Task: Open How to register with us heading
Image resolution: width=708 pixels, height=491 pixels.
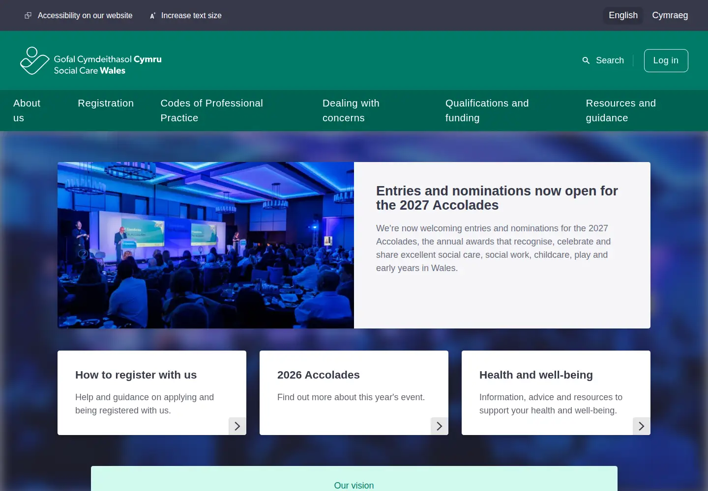Action: pos(136,375)
